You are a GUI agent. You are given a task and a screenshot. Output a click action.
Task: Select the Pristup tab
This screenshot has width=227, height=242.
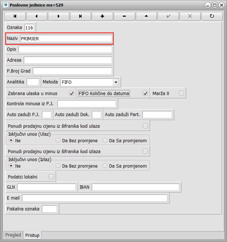(32, 235)
